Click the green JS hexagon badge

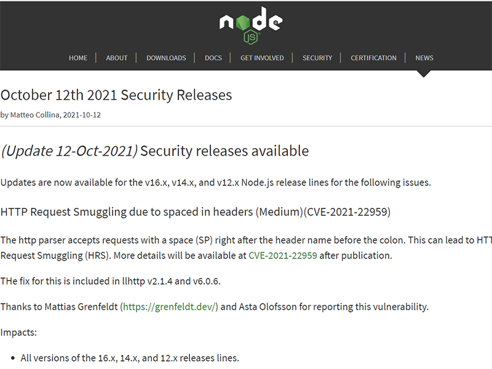[250, 38]
